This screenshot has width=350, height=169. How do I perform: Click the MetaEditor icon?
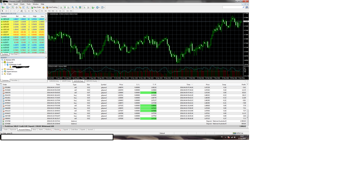point(43,7)
